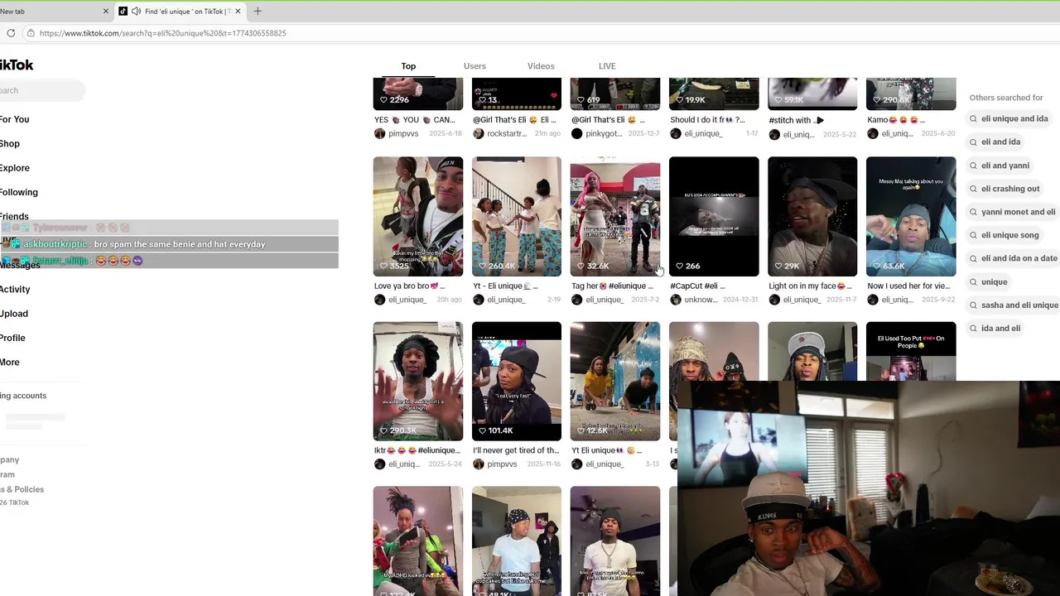Open 'sasha and eli unique' suggestion
The height and width of the screenshot is (596, 1060).
(1019, 305)
